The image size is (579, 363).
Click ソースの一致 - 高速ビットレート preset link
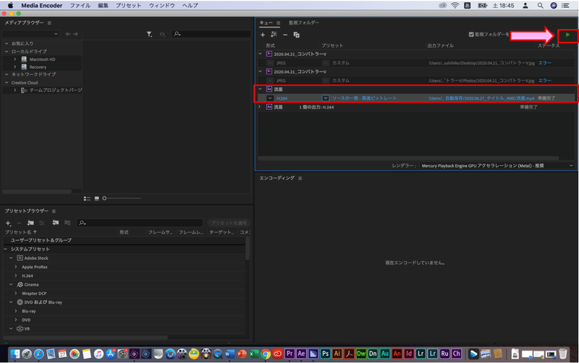364,98
